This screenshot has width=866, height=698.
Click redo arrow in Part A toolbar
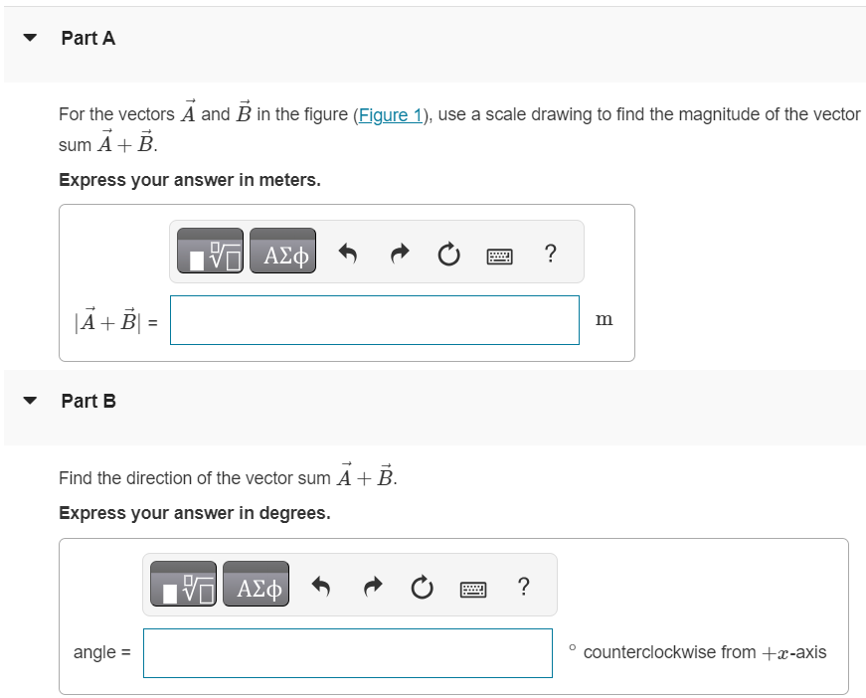click(400, 254)
